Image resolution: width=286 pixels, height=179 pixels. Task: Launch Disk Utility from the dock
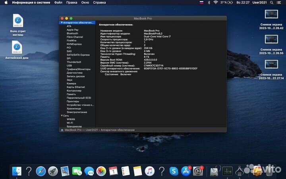click(x=214, y=171)
